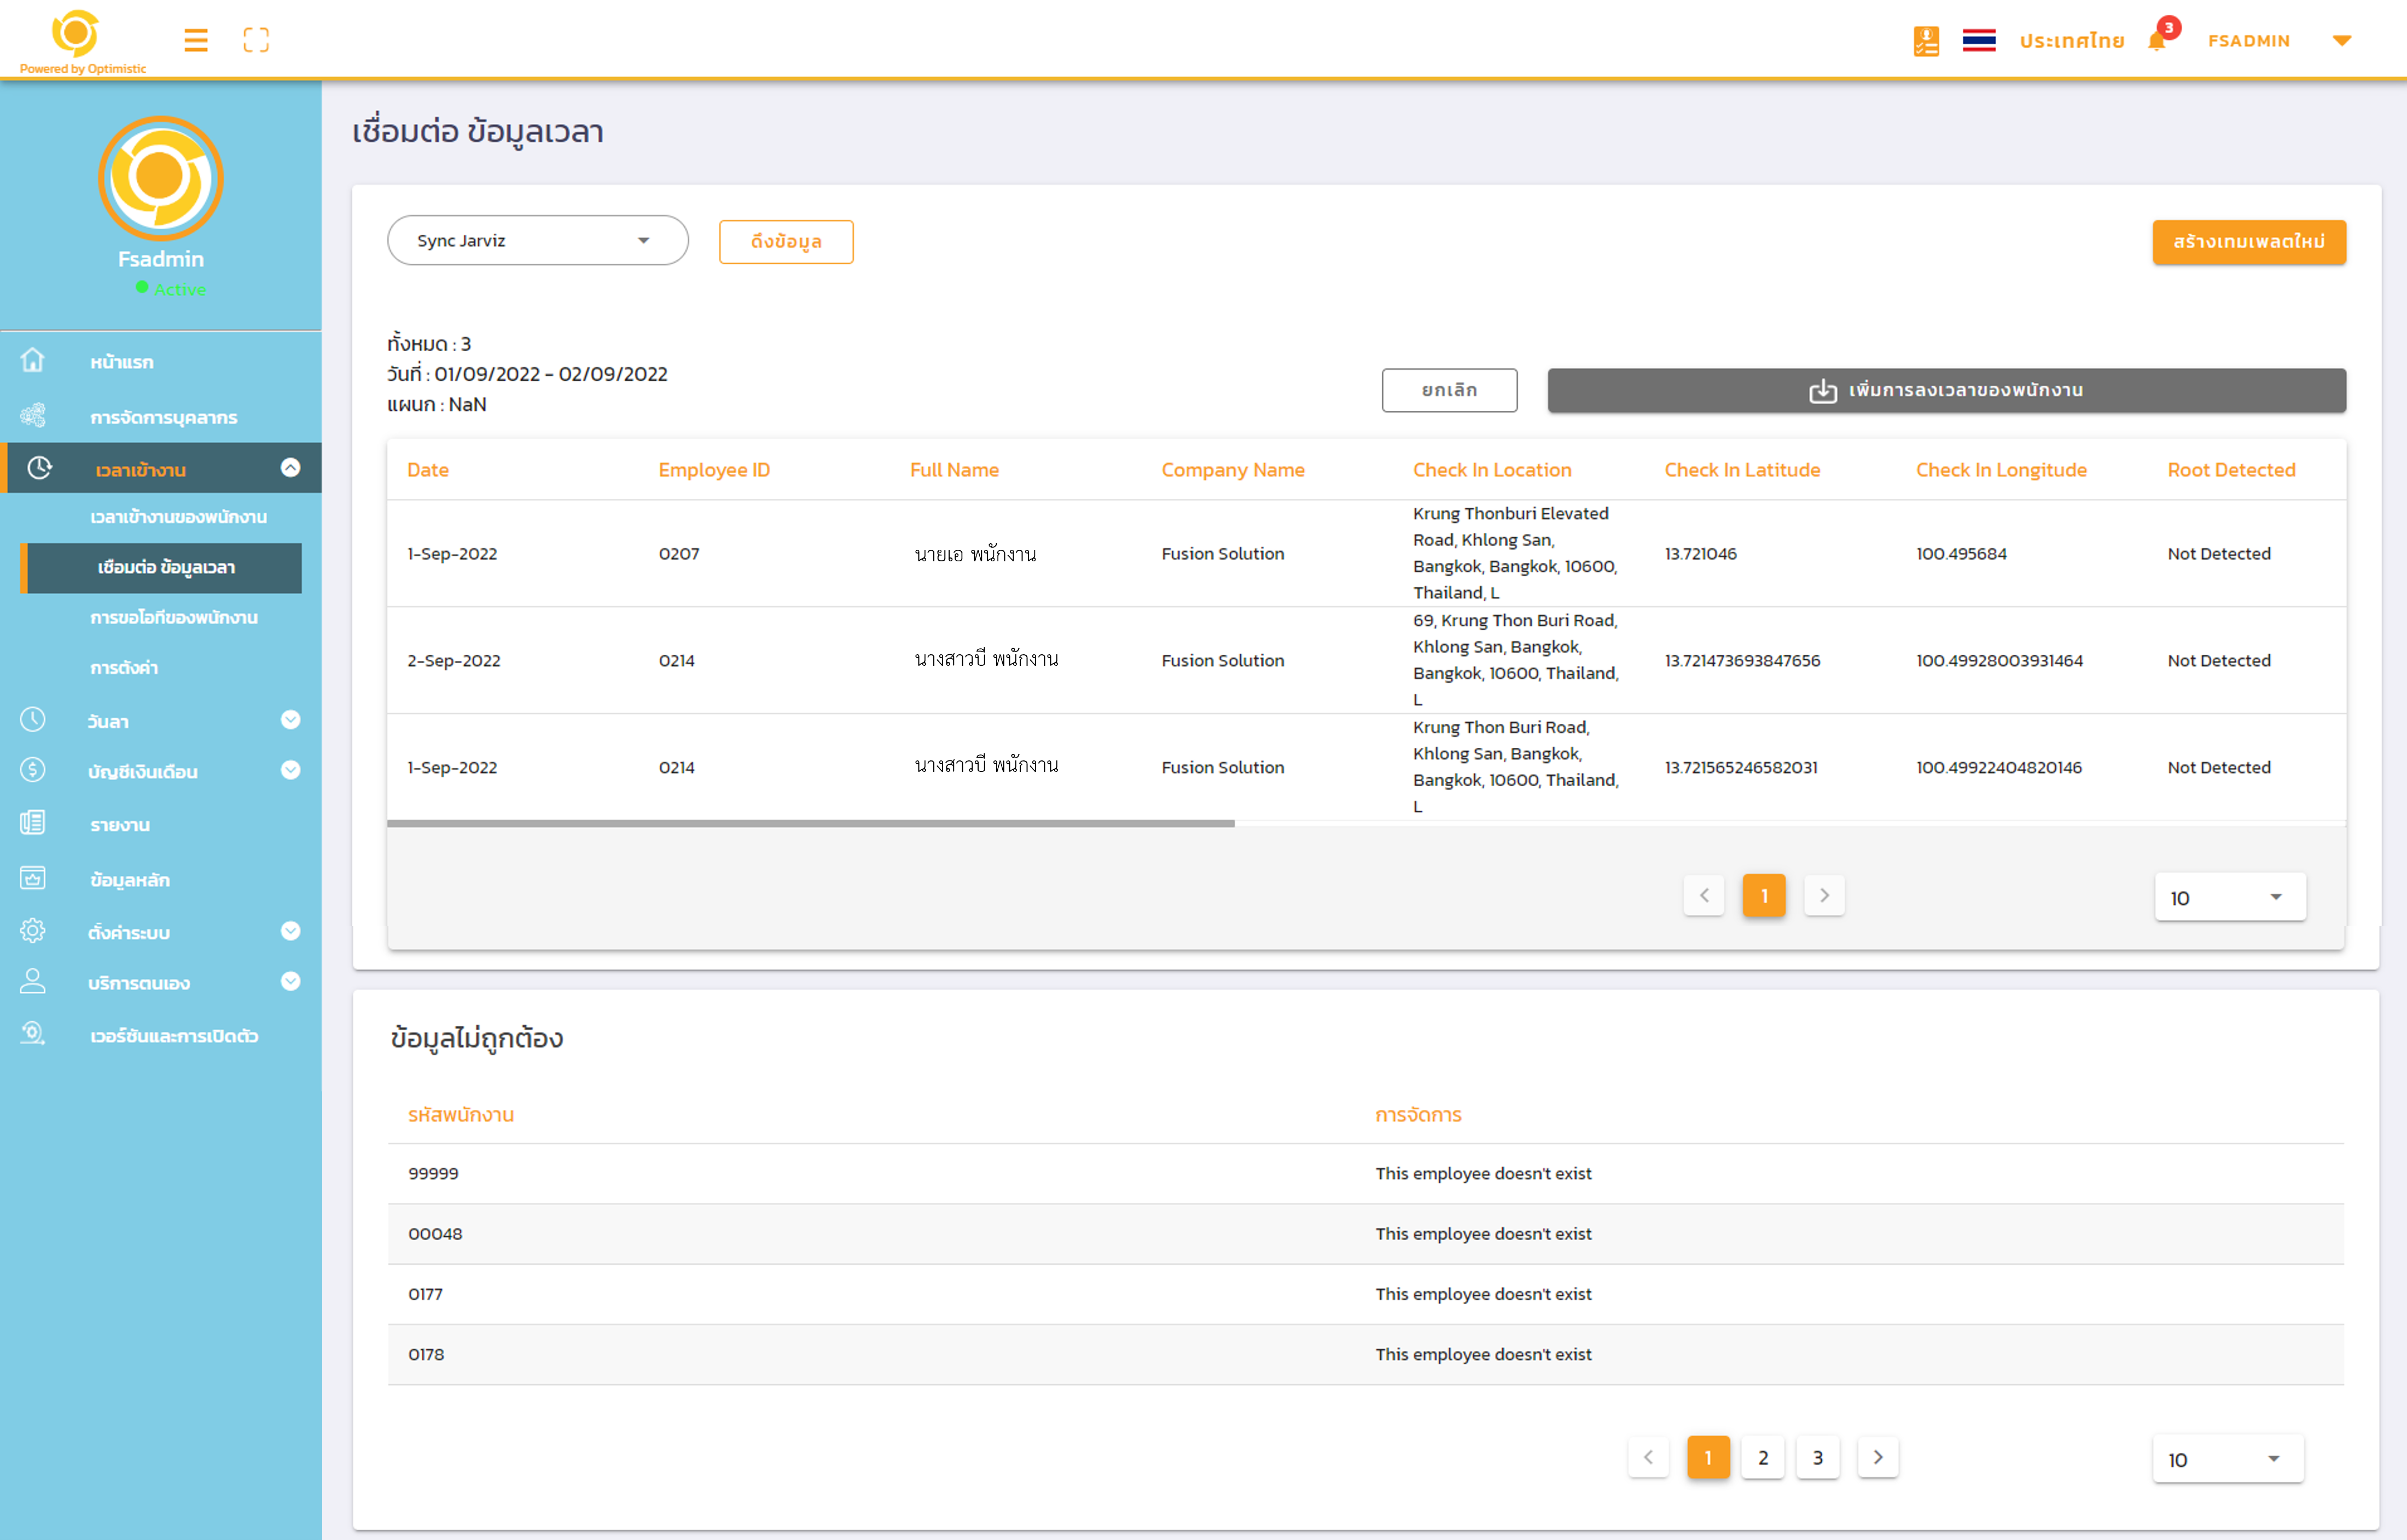
Task: Click invalid employee code 99999
Action: point(433,1173)
